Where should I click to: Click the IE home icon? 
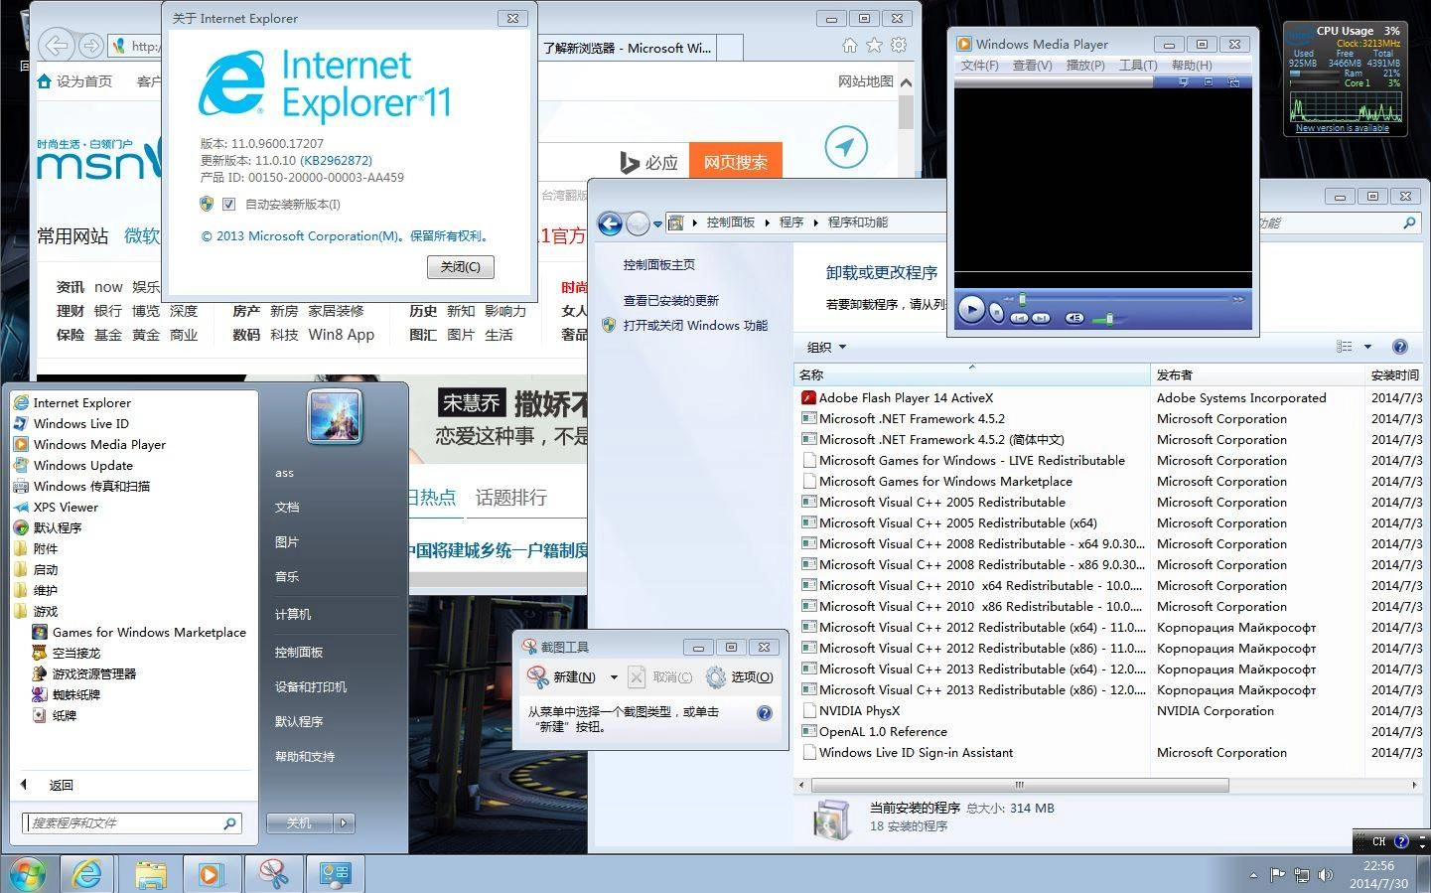[x=850, y=46]
